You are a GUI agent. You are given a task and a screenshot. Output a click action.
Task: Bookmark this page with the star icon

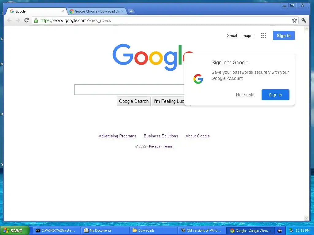(294, 20)
